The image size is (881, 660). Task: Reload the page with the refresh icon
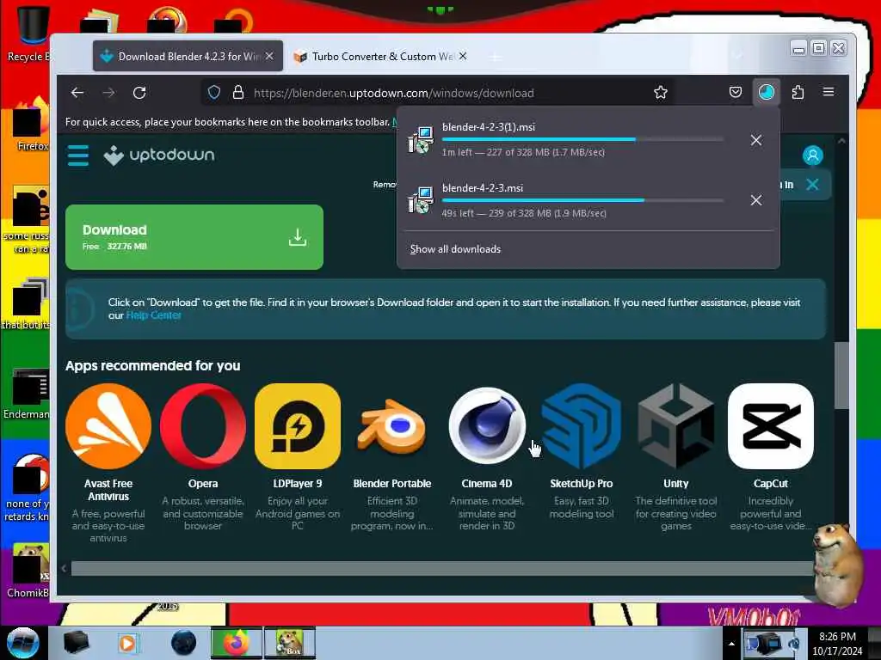tap(139, 93)
